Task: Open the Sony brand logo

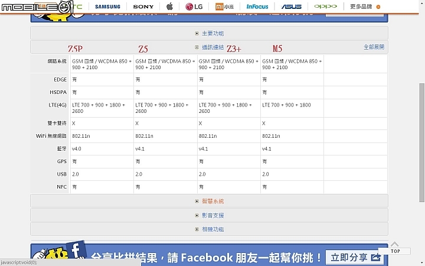Action: point(143,7)
